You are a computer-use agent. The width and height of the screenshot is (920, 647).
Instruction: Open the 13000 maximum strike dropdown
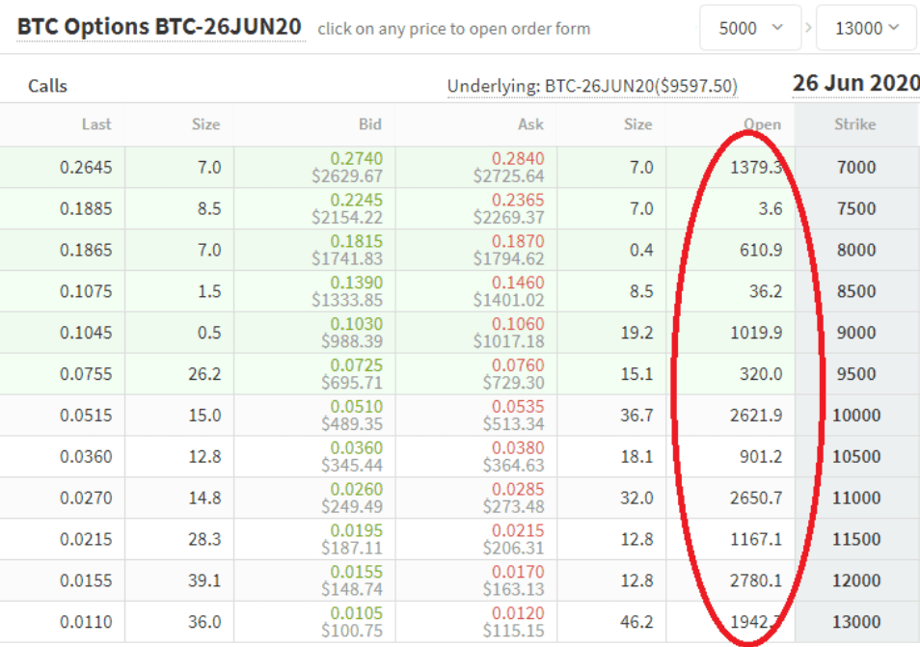(x=865, y=28)
